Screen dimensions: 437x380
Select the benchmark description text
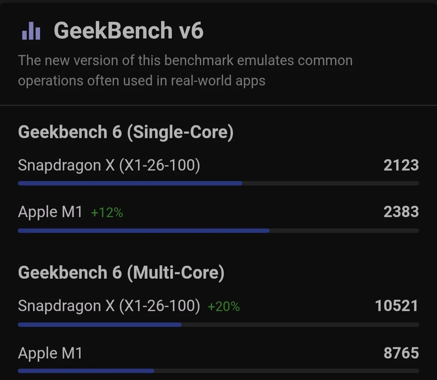pos(185,70)
